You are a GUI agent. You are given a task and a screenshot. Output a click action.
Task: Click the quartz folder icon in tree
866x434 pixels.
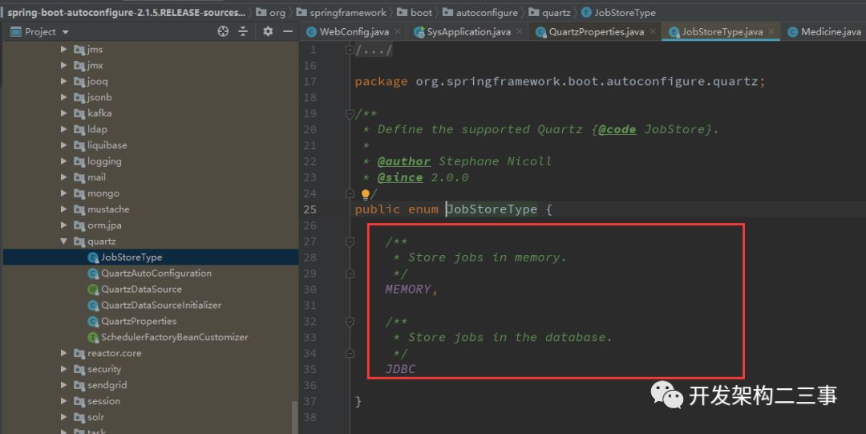pos(79,241)
